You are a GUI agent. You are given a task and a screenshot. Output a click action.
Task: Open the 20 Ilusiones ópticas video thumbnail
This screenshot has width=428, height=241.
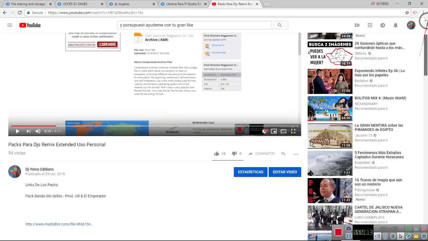tap(330, 54)
